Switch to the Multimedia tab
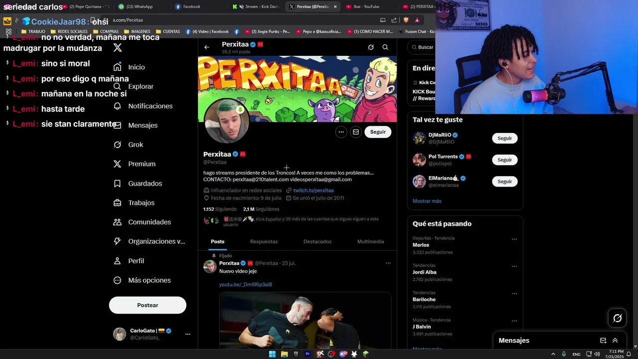The width and height of the screenshot is (638, 359). pos(370,241)
